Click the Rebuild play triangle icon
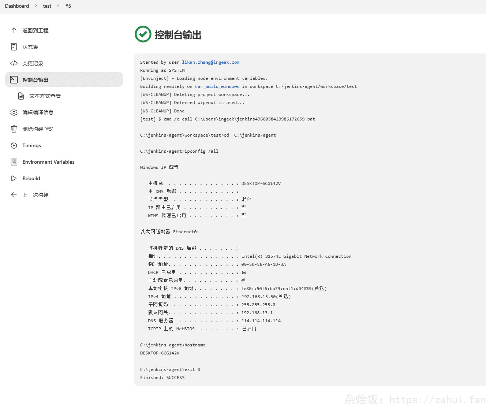Image resolution: width=486 pixels, height=405 pixels. pyautogui.click(x=14, y=178)
